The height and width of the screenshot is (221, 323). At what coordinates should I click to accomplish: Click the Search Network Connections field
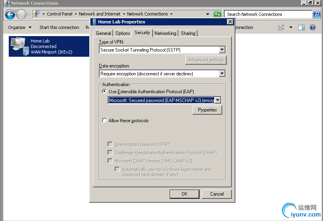point(268,14)
